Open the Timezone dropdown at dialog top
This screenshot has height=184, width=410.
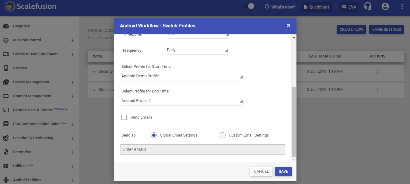(198, 36)
